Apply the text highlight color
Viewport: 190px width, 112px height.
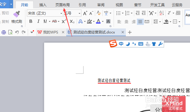(89, 21)
